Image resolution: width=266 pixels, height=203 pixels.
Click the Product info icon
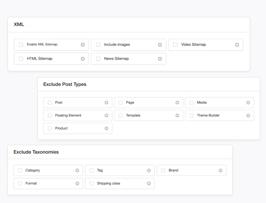(107, 129)
